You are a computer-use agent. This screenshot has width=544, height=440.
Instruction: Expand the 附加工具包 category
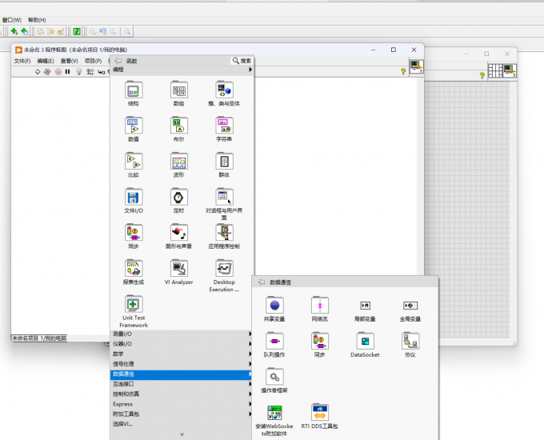(x=182, y=414)
